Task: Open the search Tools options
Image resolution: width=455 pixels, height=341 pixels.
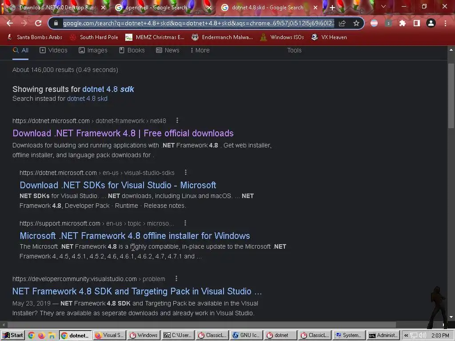Action: pos(294,51)
